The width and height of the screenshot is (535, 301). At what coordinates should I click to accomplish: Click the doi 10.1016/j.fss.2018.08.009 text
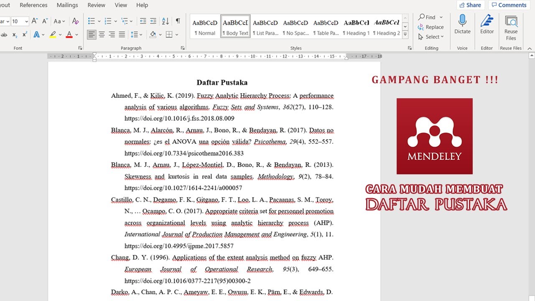(x=179, y=118)
